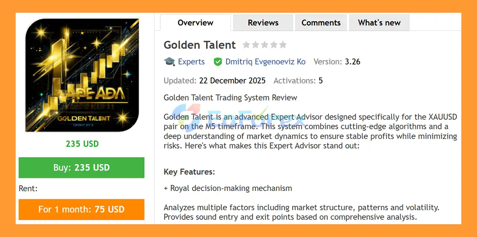Image resolution: width=477 pixels, height=237 pixels.
Task: Visit author Dmitriq Evgenoeviz Ko's profile
Action: pyautogui.click(x=265, y=62)
